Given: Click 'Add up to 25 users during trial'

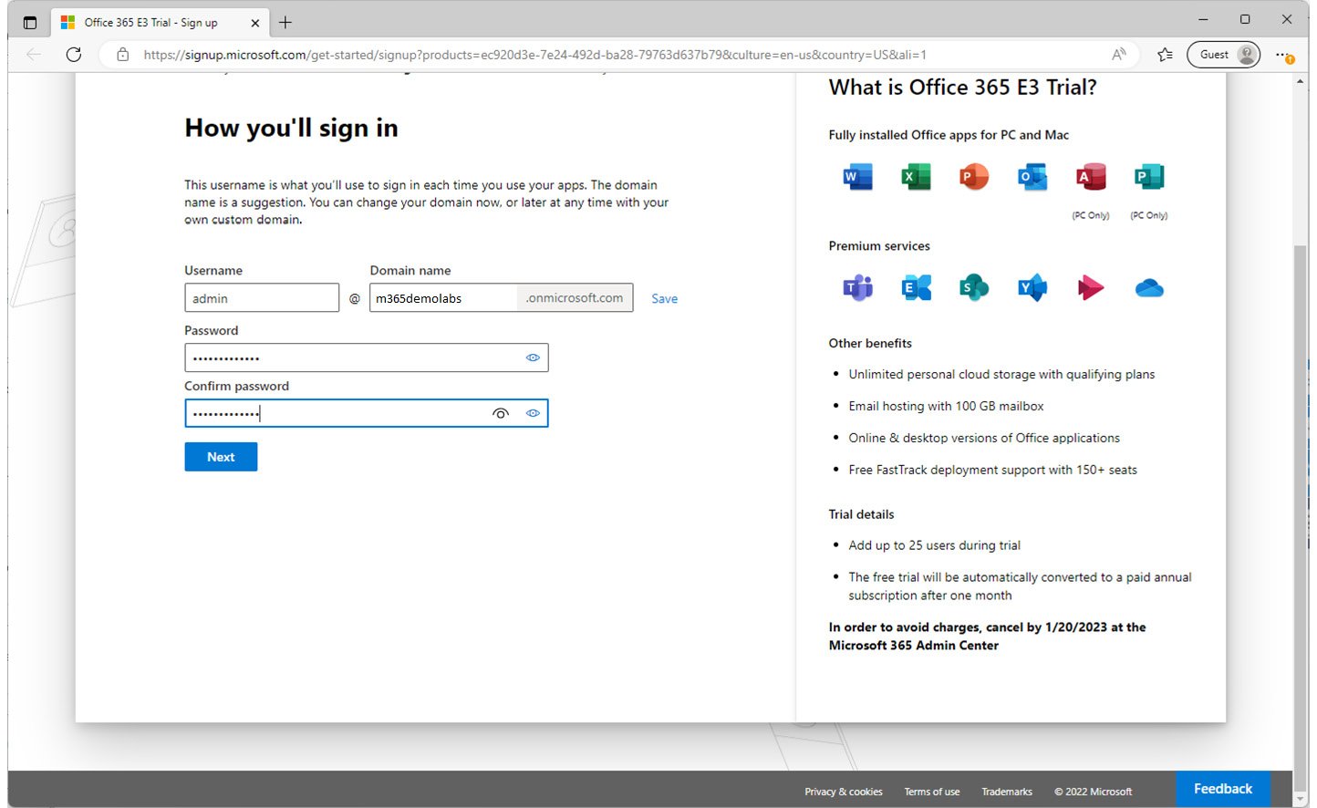Looking at the screenshot, I should [934, 545].
